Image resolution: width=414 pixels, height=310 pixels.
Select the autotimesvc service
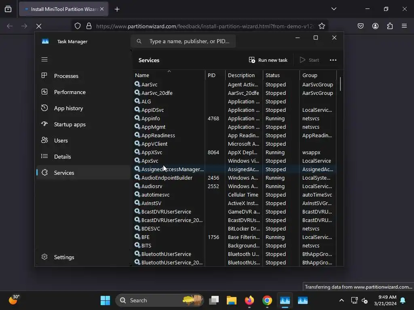[234, 195]
